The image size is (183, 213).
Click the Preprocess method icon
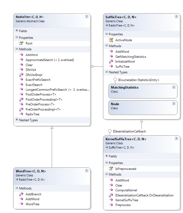(111, 205)
